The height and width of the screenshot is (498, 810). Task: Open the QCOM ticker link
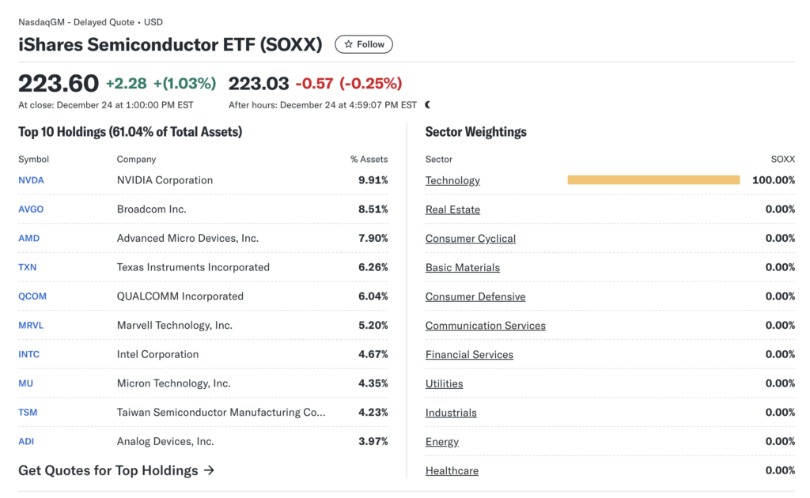pos(32,296)
